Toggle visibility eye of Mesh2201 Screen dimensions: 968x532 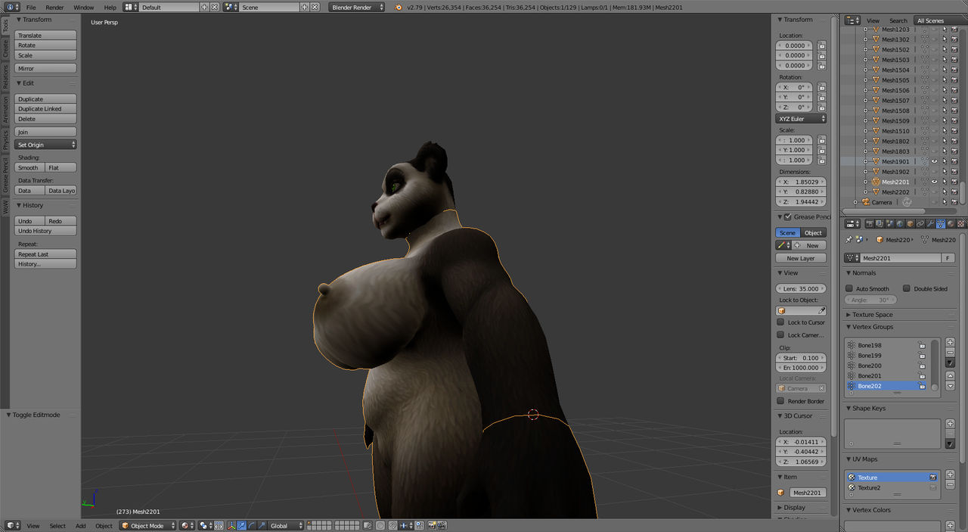[x=935, y=182]
